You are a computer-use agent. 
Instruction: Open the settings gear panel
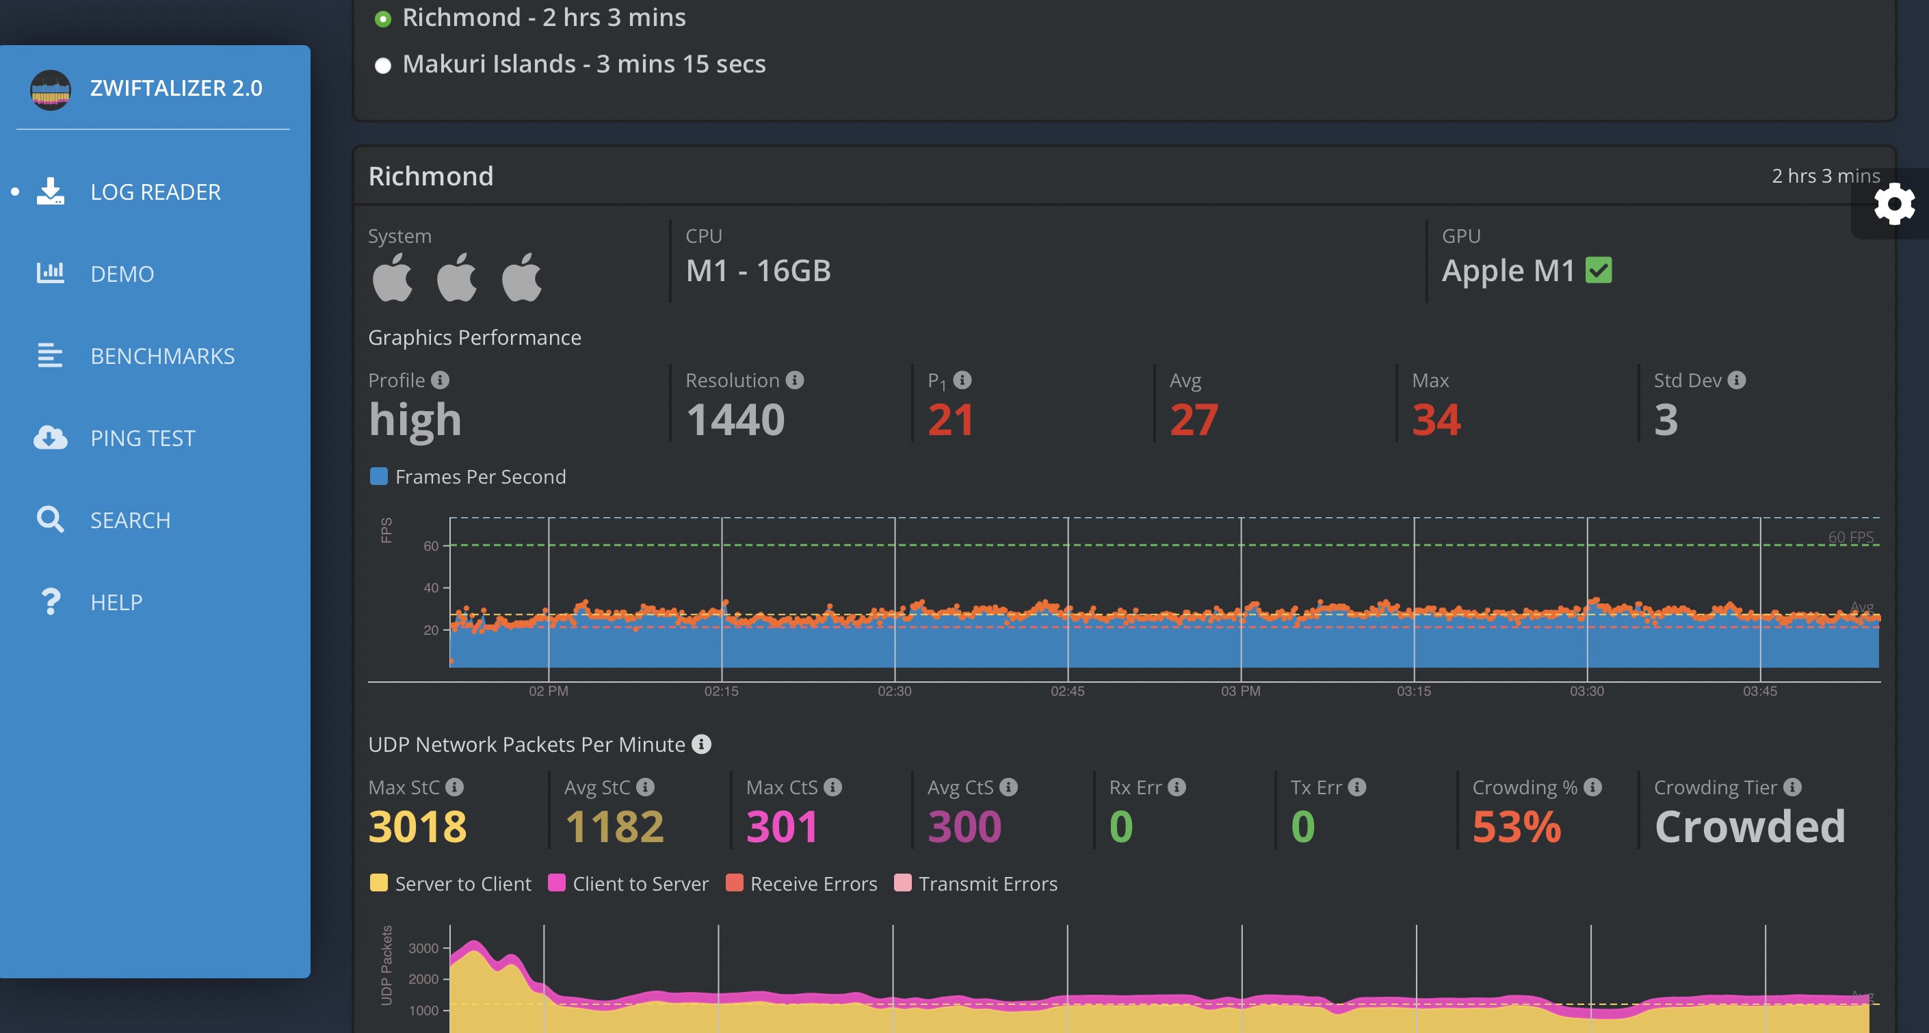click(x=1894, y=204)
